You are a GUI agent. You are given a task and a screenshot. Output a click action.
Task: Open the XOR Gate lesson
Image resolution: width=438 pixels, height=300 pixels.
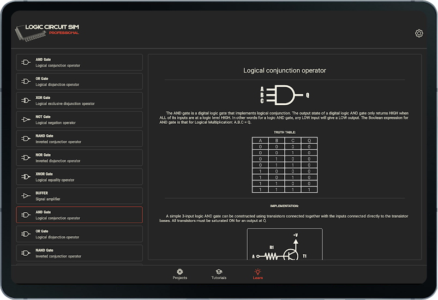coord(80,100)
